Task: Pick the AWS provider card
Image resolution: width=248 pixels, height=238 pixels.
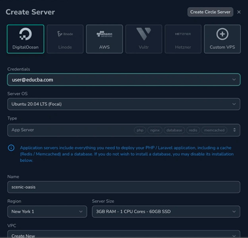Action: click(105, 39)
